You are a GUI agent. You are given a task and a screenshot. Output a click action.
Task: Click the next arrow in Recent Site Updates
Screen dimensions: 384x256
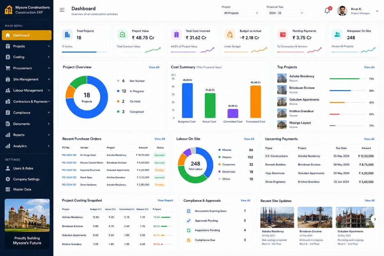click(375, 219)
